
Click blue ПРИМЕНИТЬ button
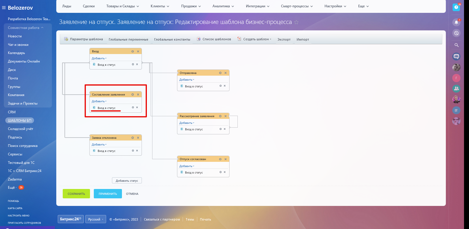pos(108,194)
